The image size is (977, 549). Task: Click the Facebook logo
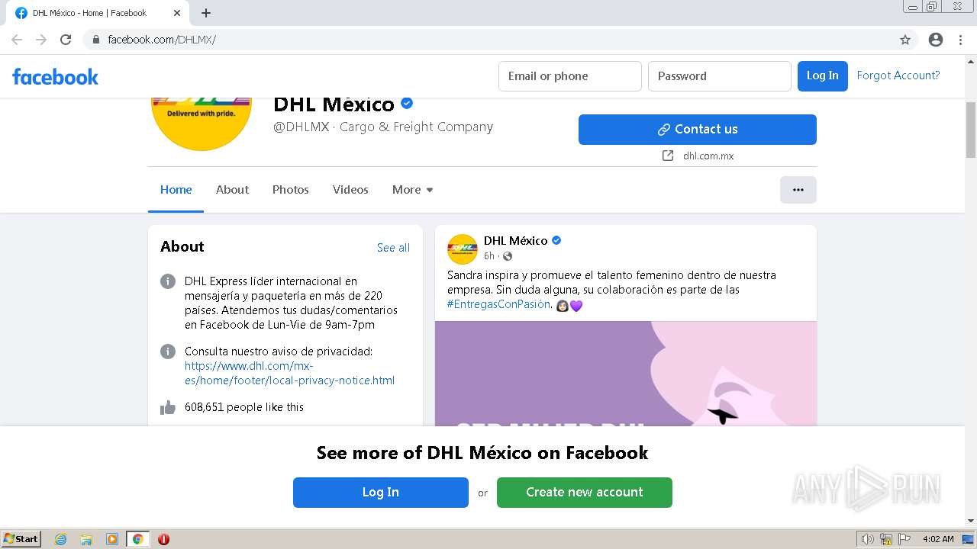tap(55, 76)
